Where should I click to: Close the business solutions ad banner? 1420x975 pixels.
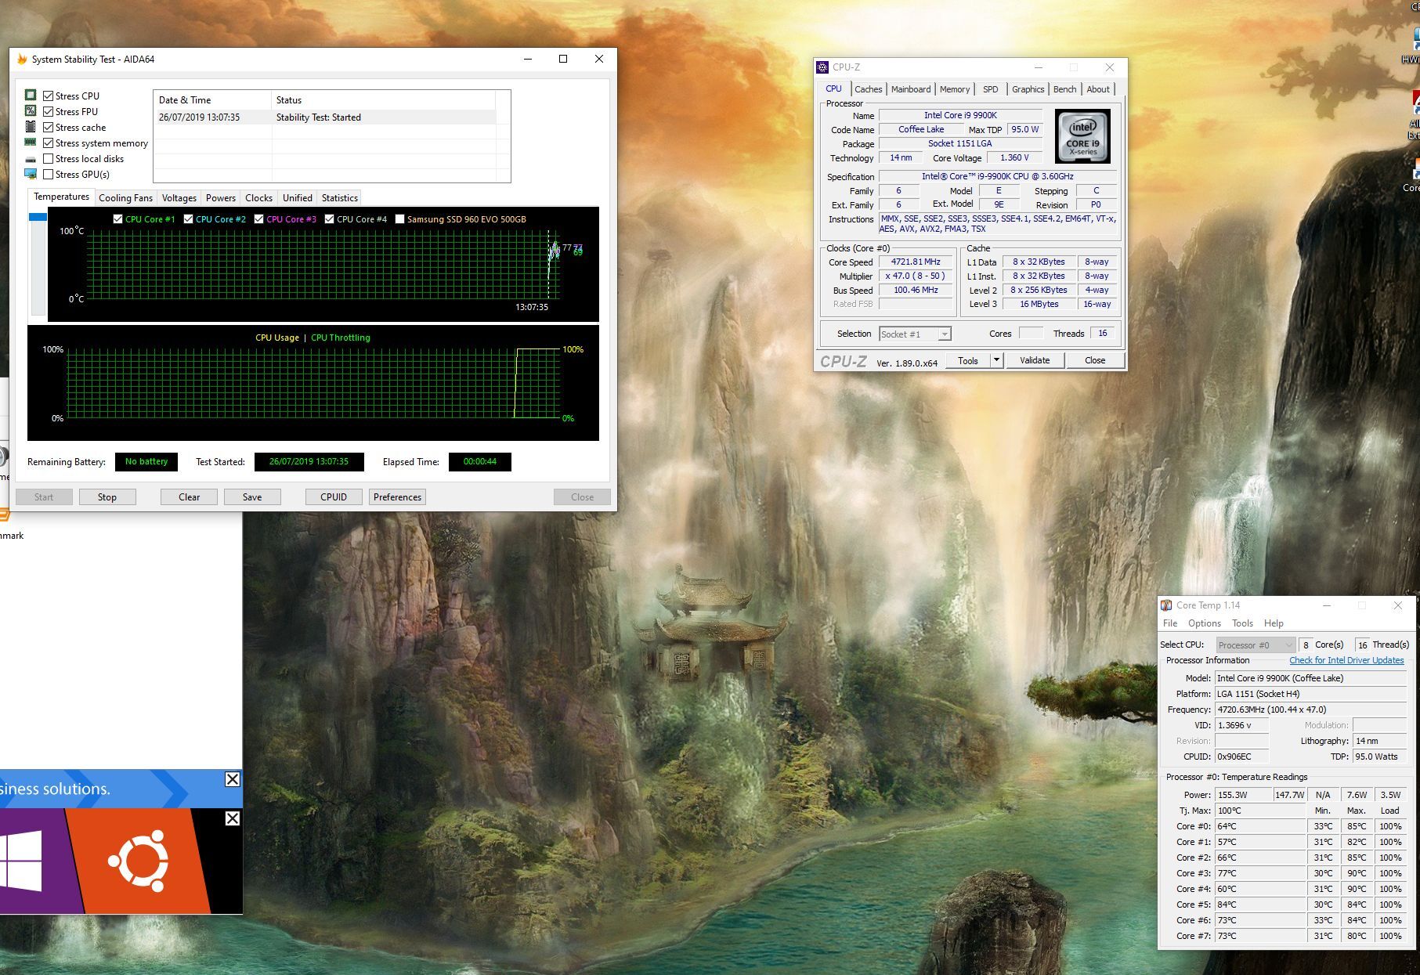point(233,779)
